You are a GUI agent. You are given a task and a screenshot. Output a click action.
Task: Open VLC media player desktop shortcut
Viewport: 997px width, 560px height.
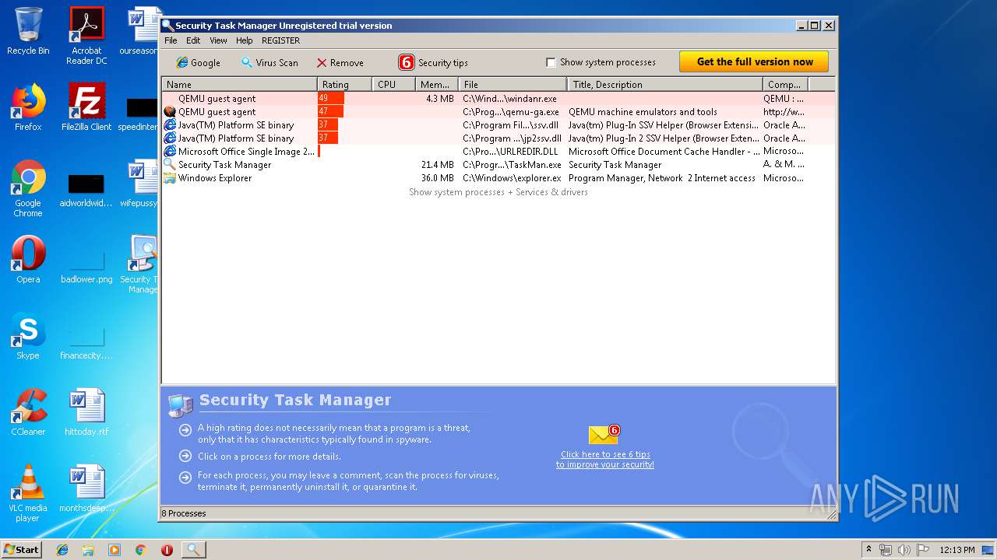(28, 493)
